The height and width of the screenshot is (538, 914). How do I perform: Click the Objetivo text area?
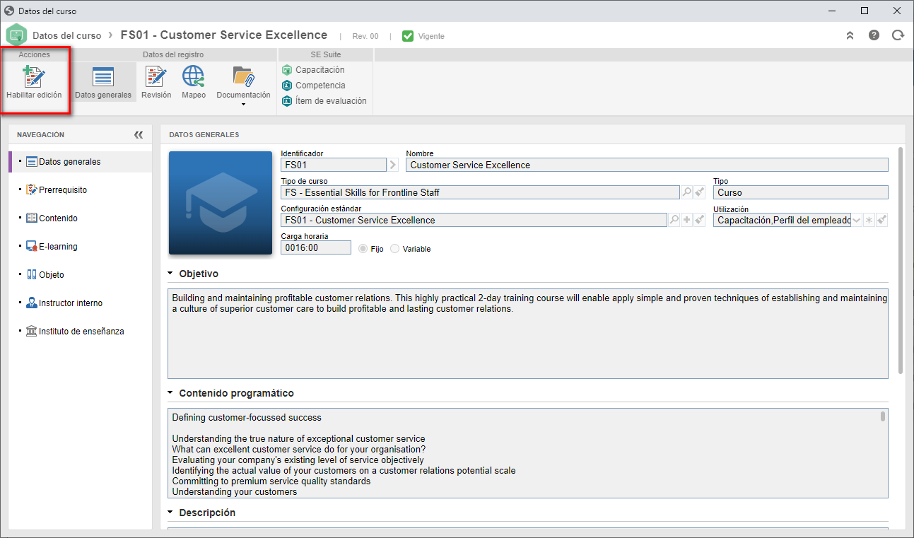[527, 334]
